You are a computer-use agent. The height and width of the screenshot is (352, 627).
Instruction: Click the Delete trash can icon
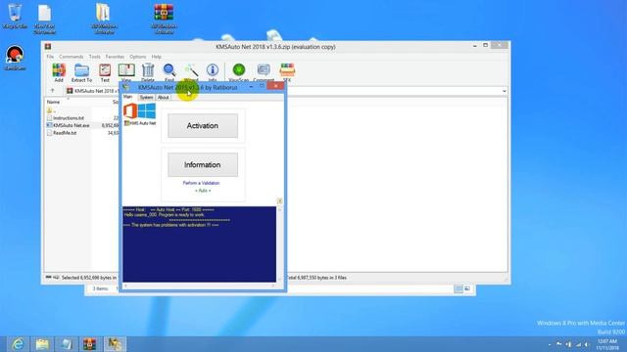(148, 72)
